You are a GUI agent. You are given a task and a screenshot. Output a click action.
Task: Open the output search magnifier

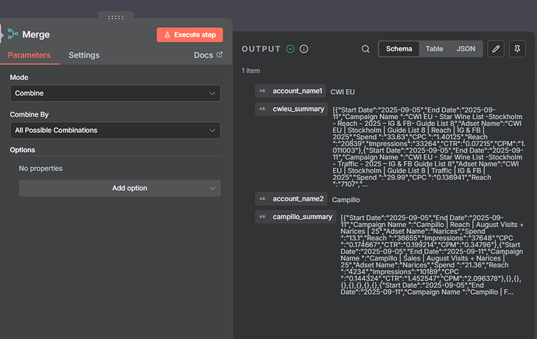366,49
